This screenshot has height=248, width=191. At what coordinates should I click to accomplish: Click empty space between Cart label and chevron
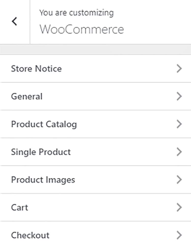click(102, 207)
